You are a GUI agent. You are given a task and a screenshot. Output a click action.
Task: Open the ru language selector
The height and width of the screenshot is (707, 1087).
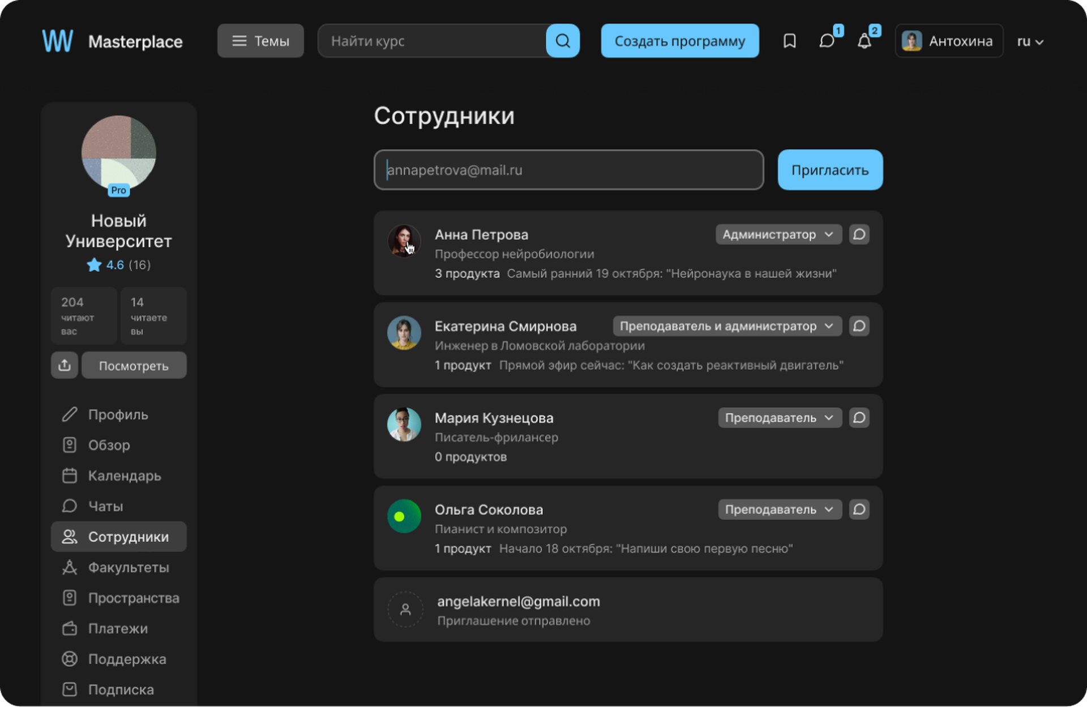pyautogui.click(x=1030, y=41)
